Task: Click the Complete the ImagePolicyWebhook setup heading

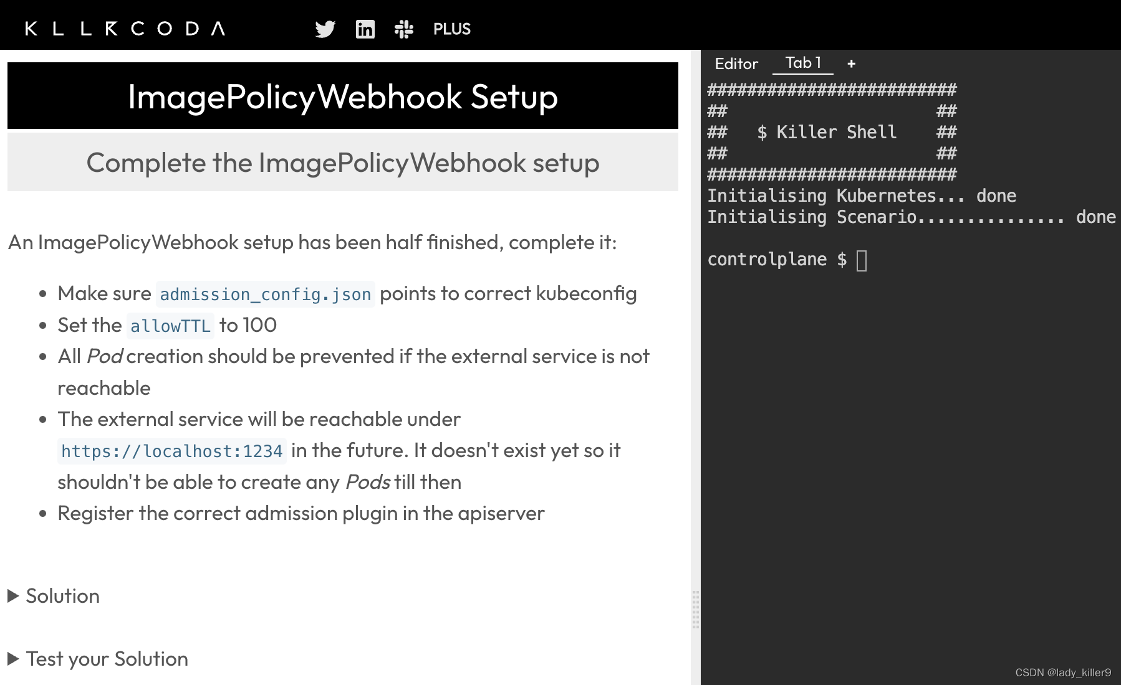Action: pyautogui.click(x=343, y=163)
